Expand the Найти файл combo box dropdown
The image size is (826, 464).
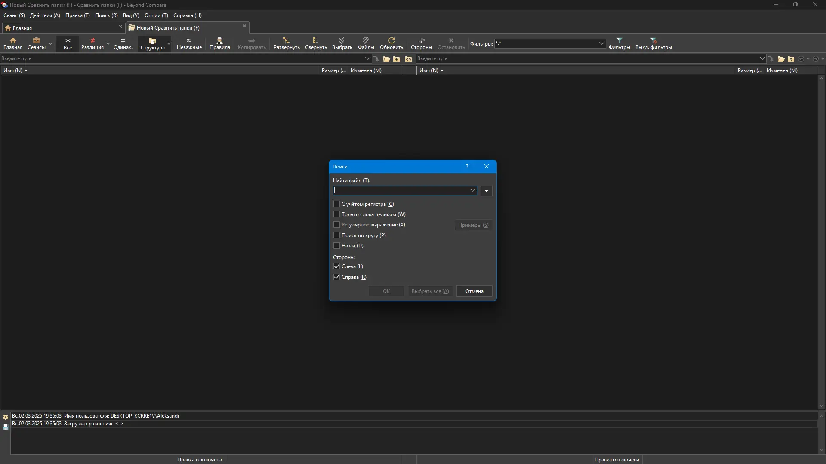click(x=472, y=191)
